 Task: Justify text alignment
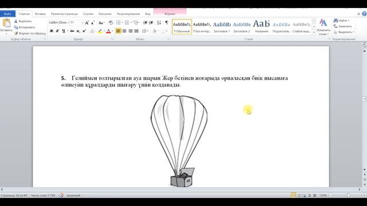click(x=136, y=31)
